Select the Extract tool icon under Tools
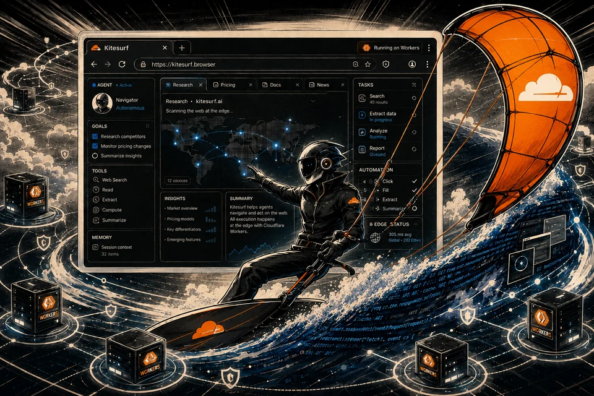 click(x=96, y=199)
